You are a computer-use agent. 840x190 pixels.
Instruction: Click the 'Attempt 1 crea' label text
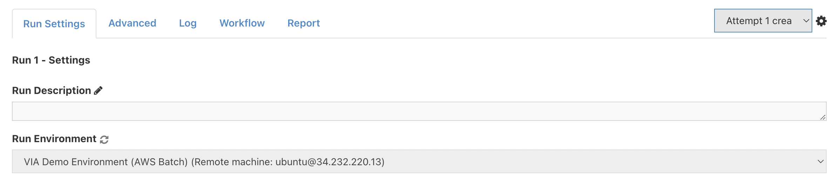[759, 21]
